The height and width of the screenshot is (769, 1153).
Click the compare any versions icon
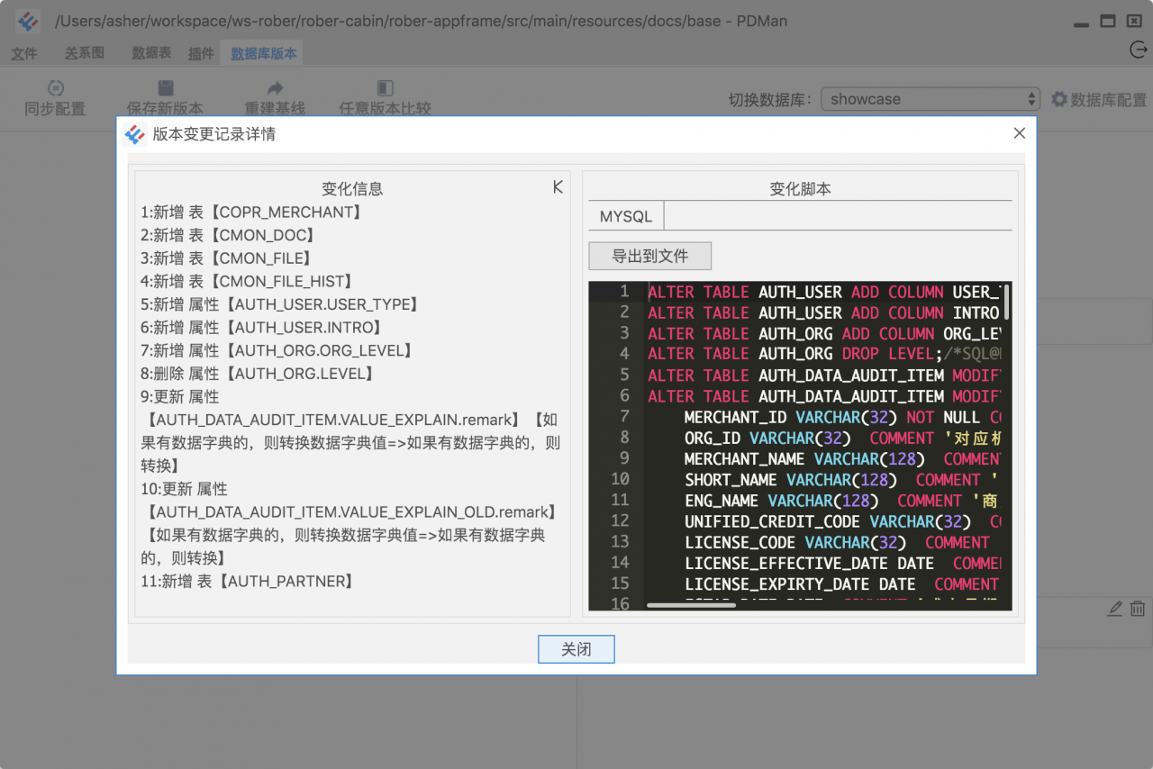click(x=385, y=88)
